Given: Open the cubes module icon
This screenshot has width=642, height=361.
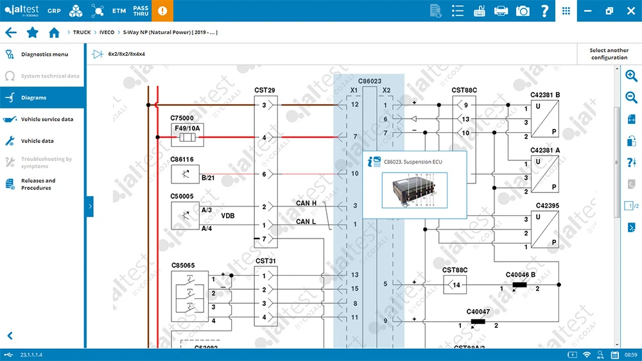Looking at the screenshot, I should pyautogui.click(x=76, y=11).
